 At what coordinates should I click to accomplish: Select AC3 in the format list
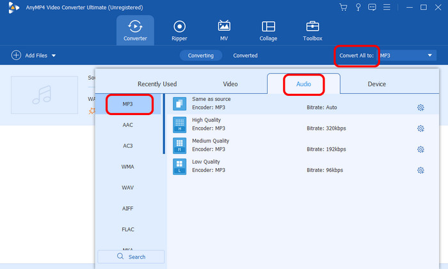click(x=128, y=146)
